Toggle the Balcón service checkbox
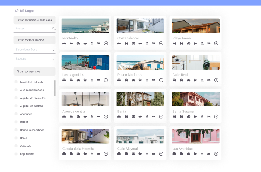The image size is (261, 172). pos(16,122)
